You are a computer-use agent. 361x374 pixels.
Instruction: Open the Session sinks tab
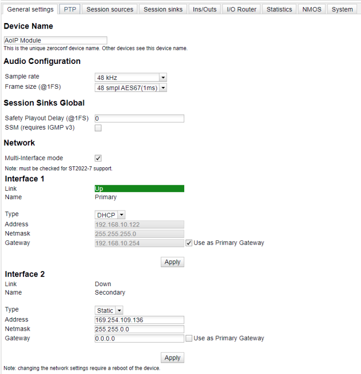click(x=163, y=9)
